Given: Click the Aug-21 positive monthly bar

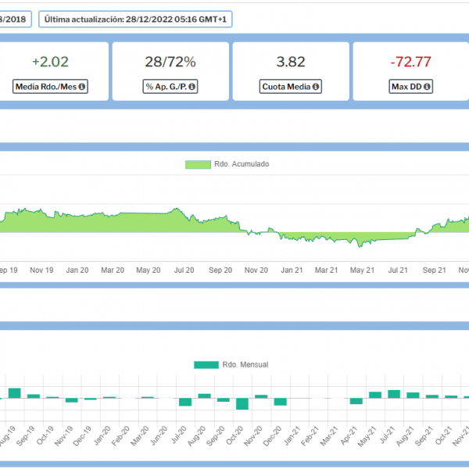Looking at the screenshot, I should pos(413,395).
